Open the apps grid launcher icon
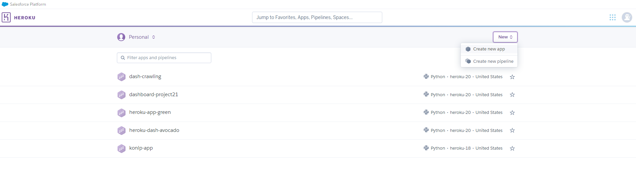This screenshot has height=170, width=636. coord(613,17)
